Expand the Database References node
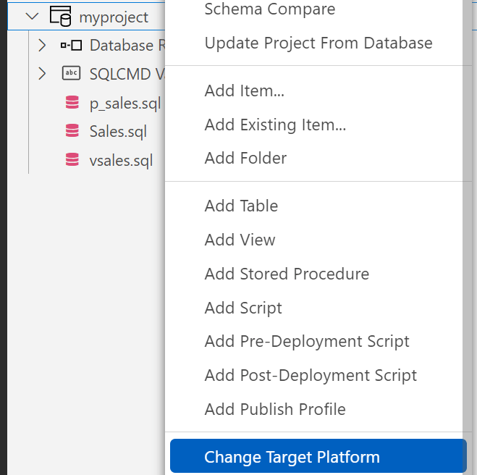 [x=42, y=46]
